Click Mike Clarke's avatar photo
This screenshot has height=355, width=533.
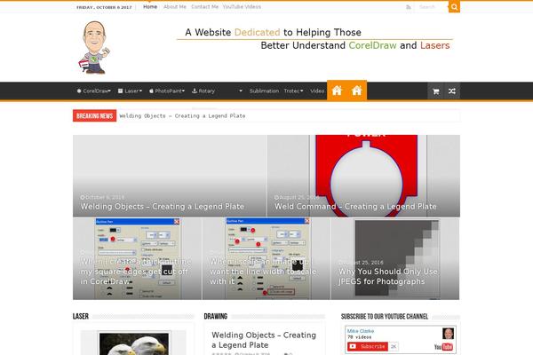(x=448, y=334)
